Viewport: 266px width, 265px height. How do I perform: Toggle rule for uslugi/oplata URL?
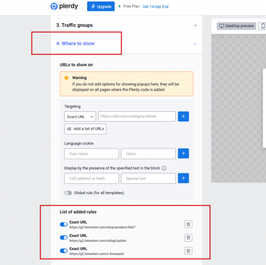(x=64, y=238)
